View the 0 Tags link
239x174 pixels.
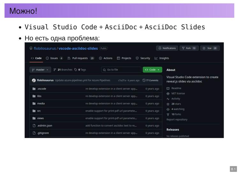(x=80, y=70)
